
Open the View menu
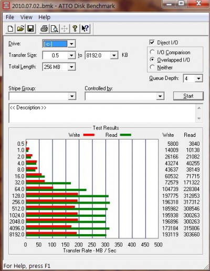click(26, 17)
